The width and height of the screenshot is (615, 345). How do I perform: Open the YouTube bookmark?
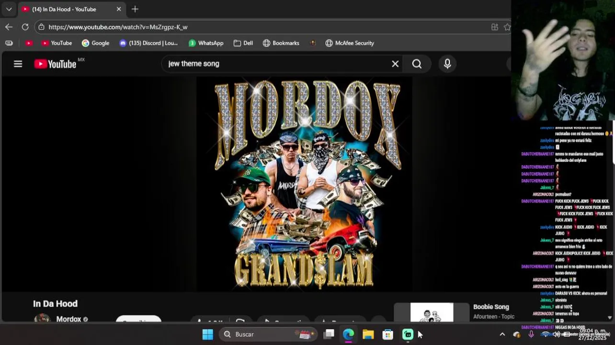(x=57, y=43)
